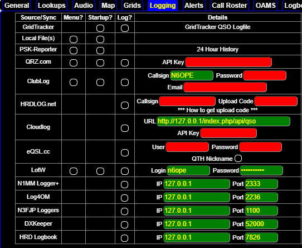Click the LotW Password field
Viewport: 302px width, 248px height.
tap(261, 170)
